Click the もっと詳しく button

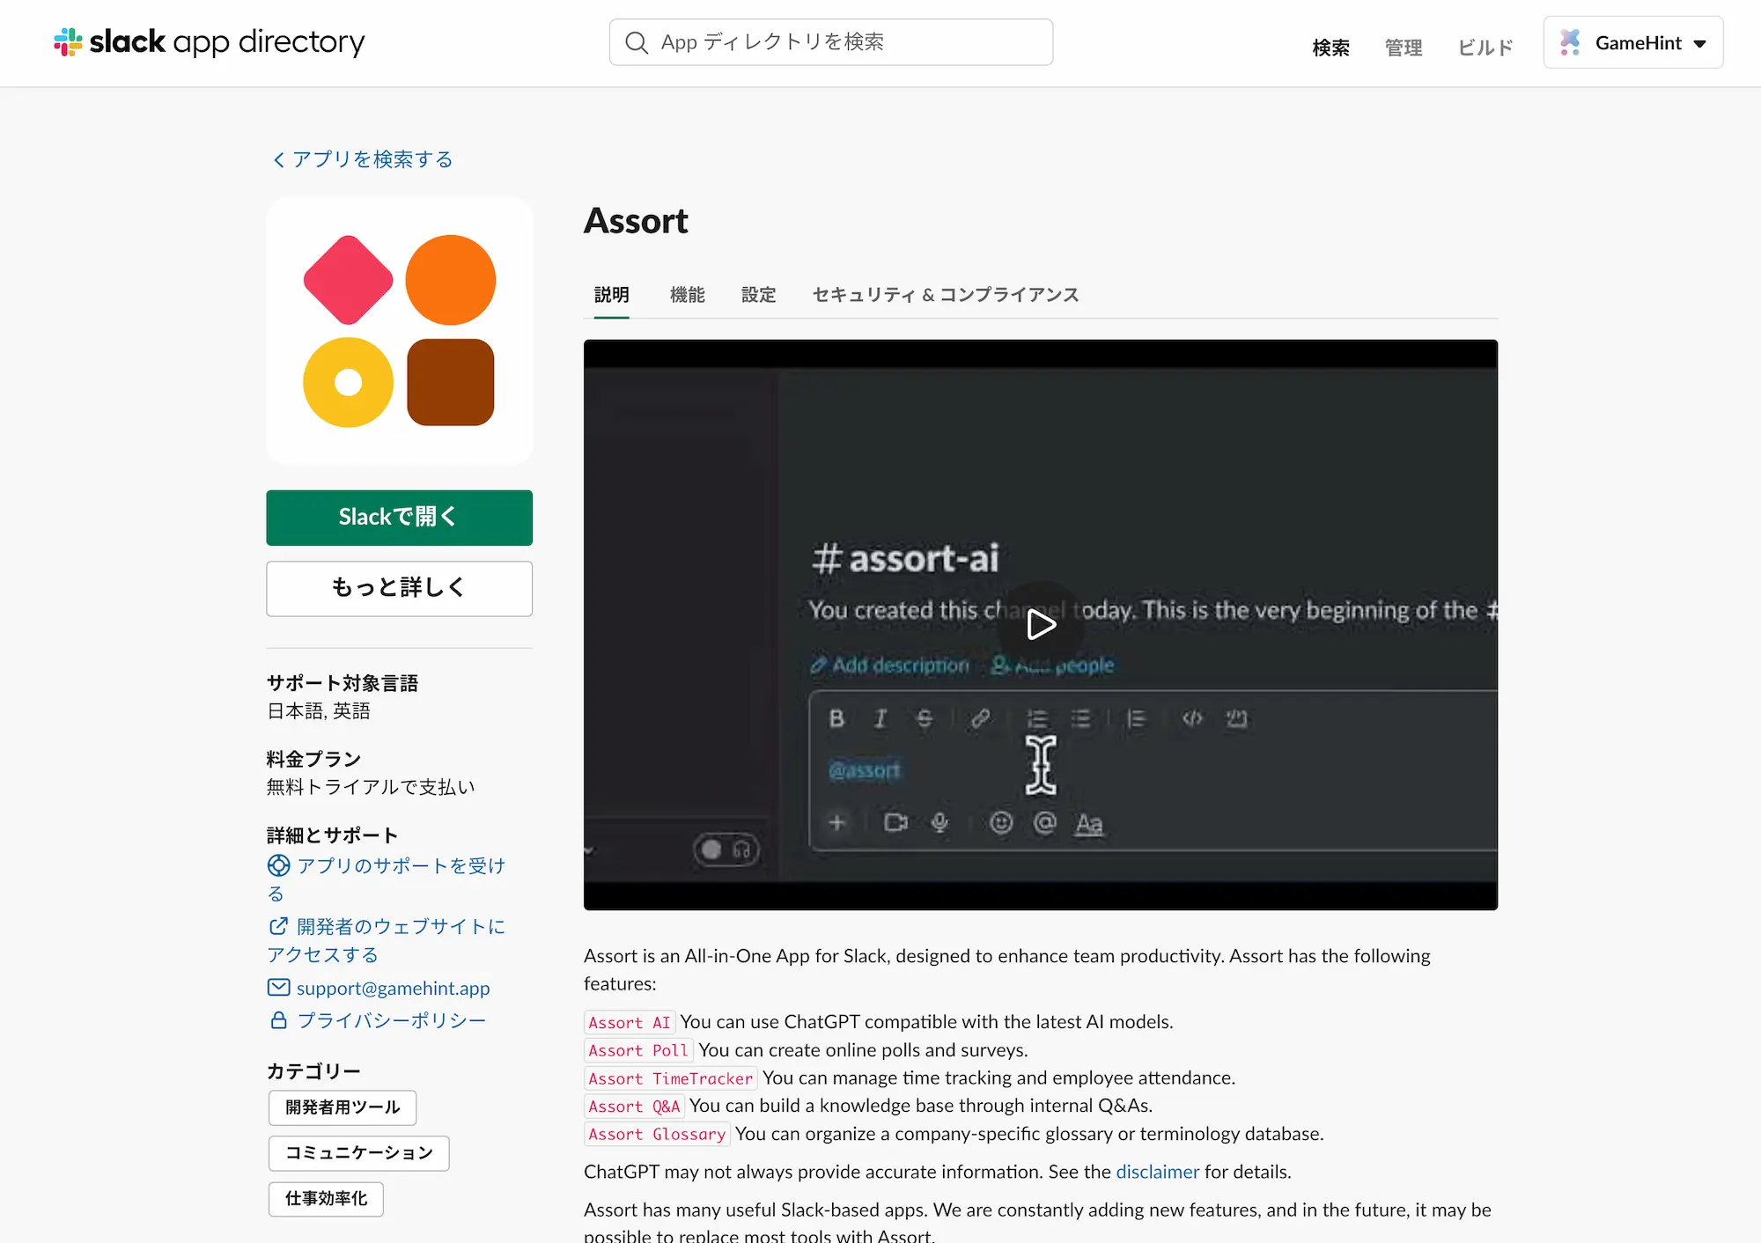coord(400,588)
